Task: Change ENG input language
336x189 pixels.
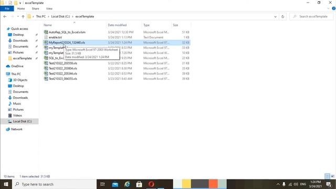Action: [303, 184]
